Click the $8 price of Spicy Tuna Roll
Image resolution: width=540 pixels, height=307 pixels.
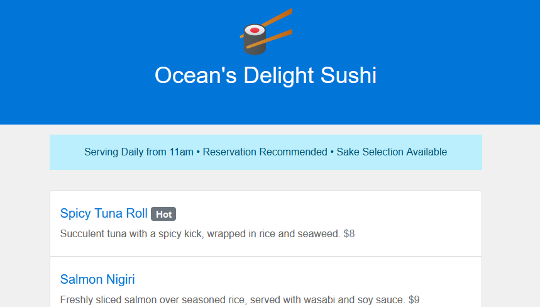[x=350, y=233]
